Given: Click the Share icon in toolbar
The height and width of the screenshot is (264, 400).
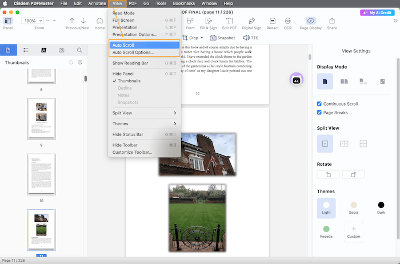Looking at the screenshot, I should pyautogui.click(x=331, y=21).
